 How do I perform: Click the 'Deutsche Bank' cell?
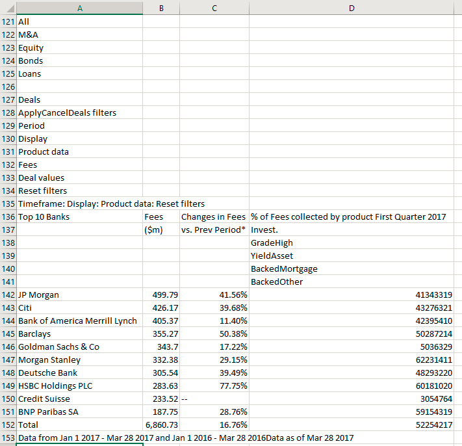pos(79,373)
